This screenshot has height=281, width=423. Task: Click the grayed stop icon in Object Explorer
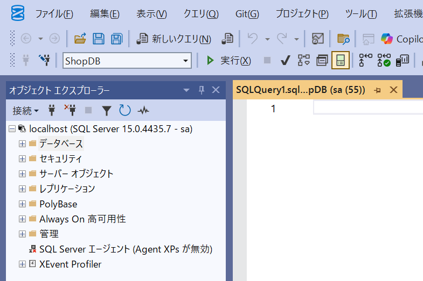tap(88, 110)
